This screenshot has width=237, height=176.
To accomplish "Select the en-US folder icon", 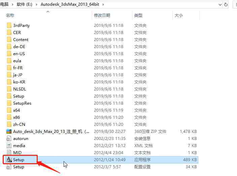I will pos(9,54).
